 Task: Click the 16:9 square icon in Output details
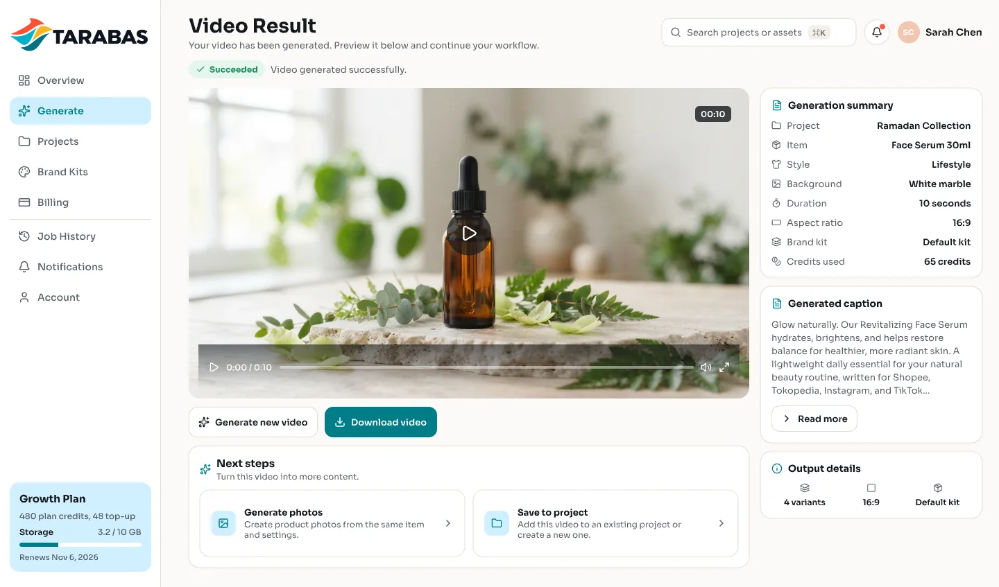(871, 488)
